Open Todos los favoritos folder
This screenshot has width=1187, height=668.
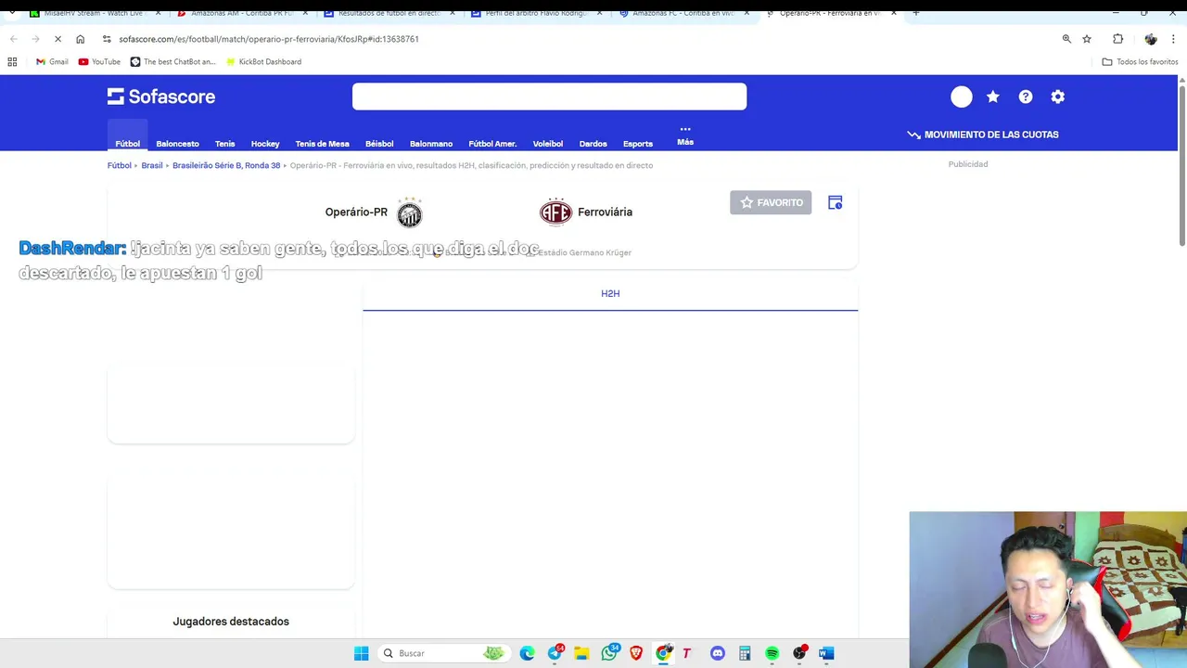tap(1140, 61)
